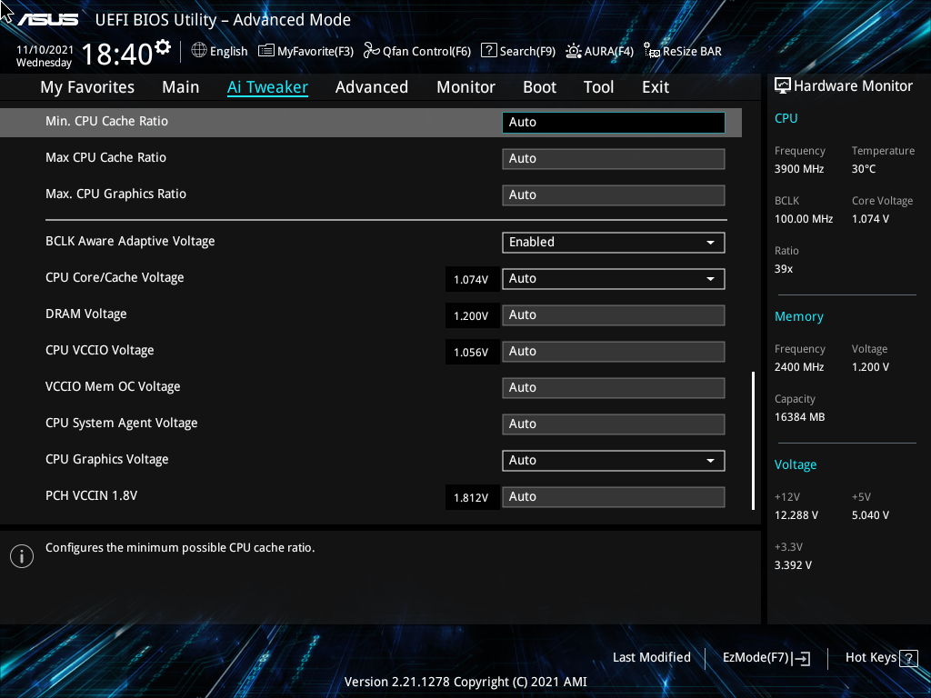
Task: Click the settings list scrollbar
Action: point(753,441)
